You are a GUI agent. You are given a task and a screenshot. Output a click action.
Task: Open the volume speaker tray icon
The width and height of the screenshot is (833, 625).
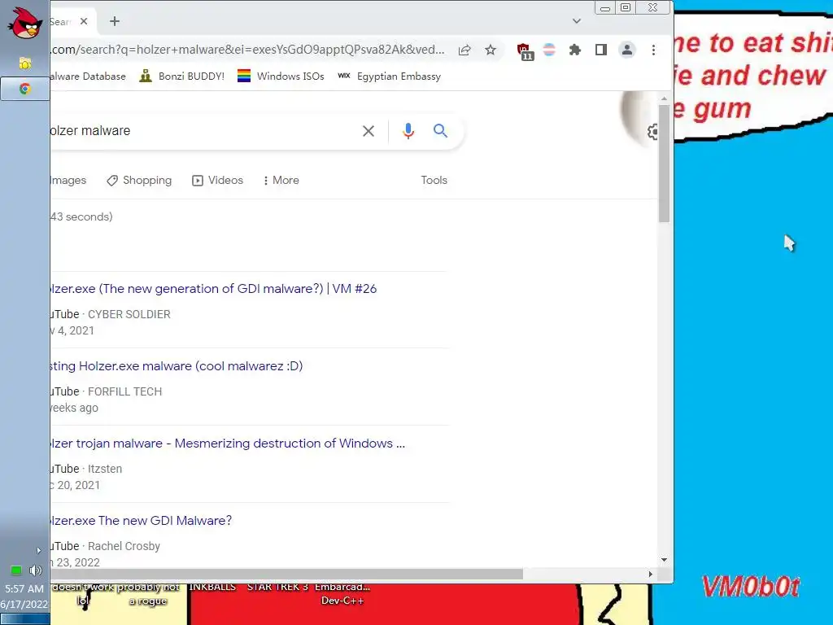tap(35, 570)
